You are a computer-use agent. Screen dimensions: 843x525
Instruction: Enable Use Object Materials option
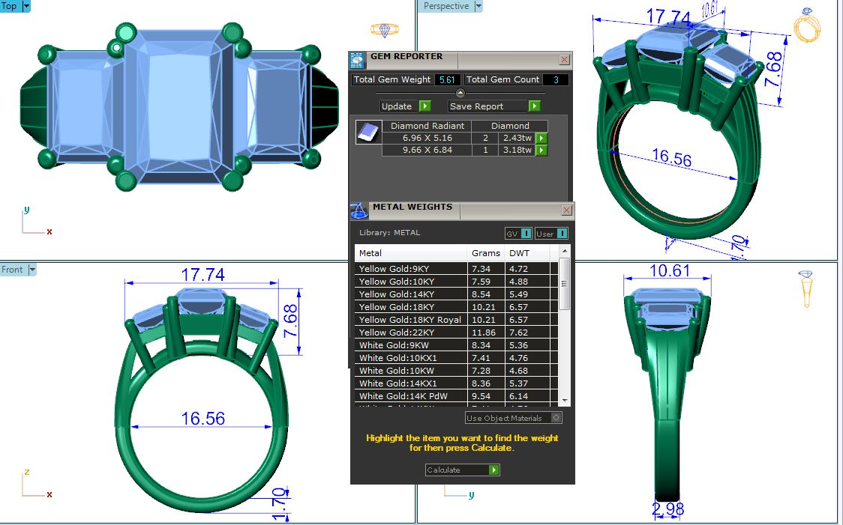pyautogui.click(x=556, y=418)
